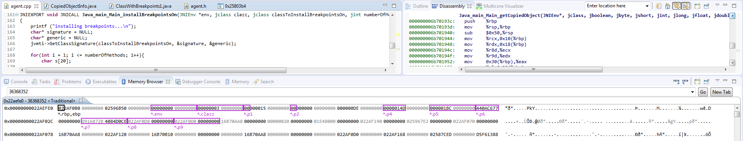
Task: Click memory cell 0000014D labeled p4
Action: point(394,108)
